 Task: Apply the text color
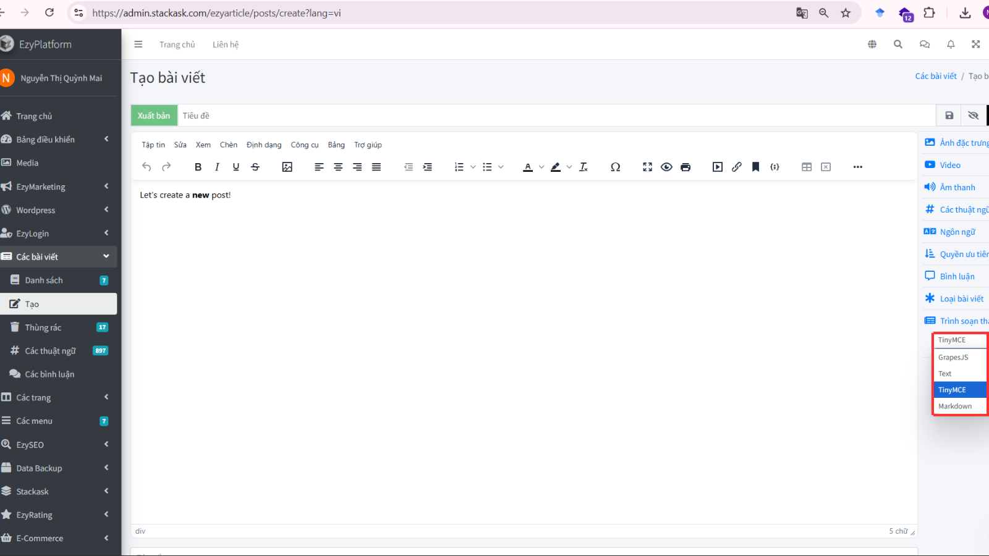click(528, 167)
